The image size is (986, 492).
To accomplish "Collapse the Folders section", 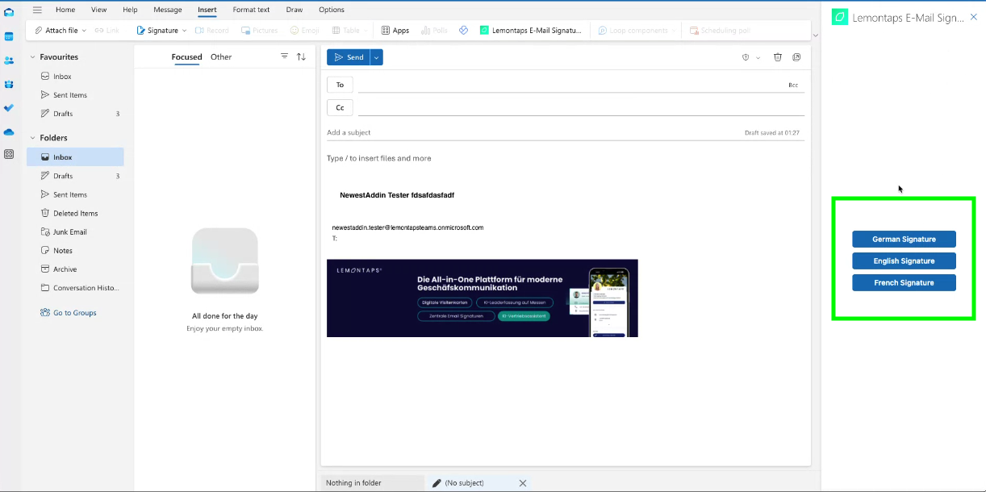I will pos(33,138).
